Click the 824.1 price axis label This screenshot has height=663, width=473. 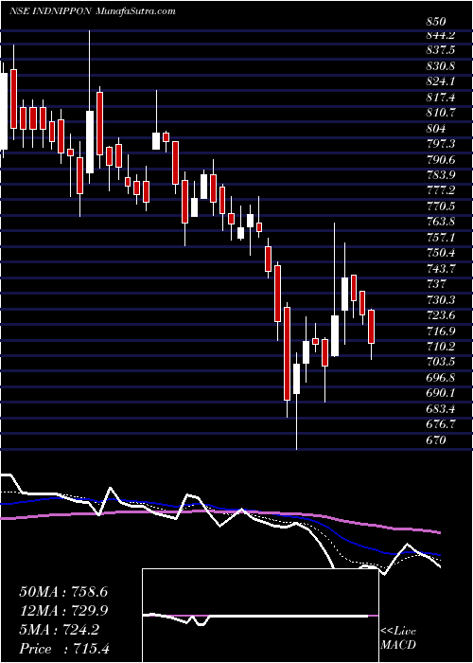coord(441,82)
